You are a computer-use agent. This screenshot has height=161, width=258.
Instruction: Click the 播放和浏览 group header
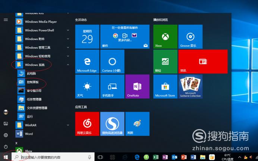coord(160,20)
